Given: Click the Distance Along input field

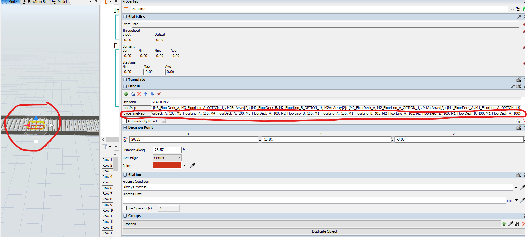Looking at the screenshot, I should [x=167, y=150].
